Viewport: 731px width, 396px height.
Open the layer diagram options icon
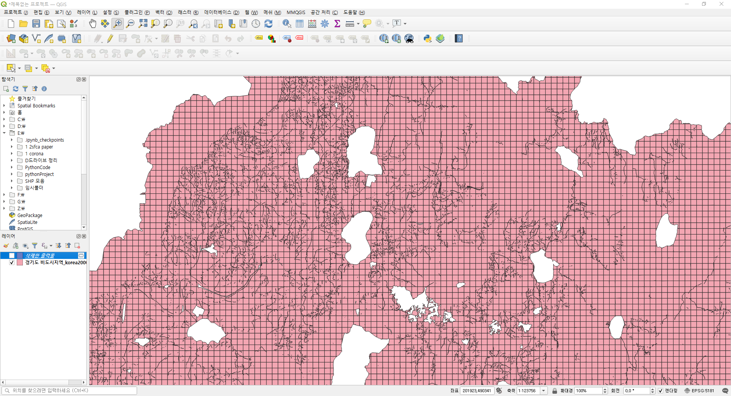(271, 38)
